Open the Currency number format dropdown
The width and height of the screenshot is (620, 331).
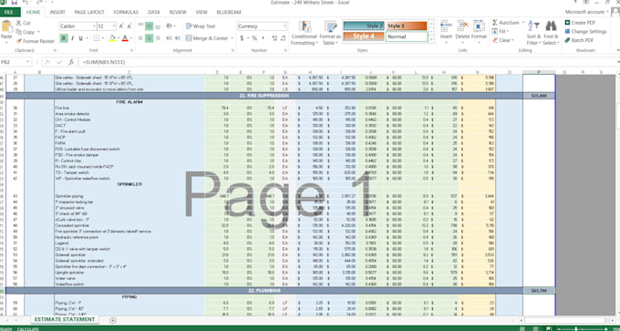tap(284, 26)
